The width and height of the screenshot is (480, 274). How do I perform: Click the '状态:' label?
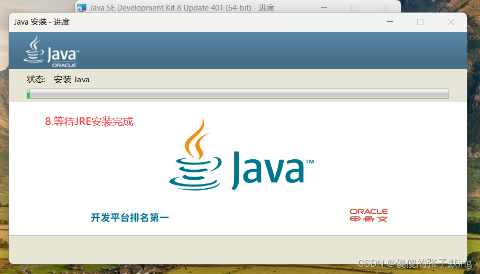(x=36, y=80)
